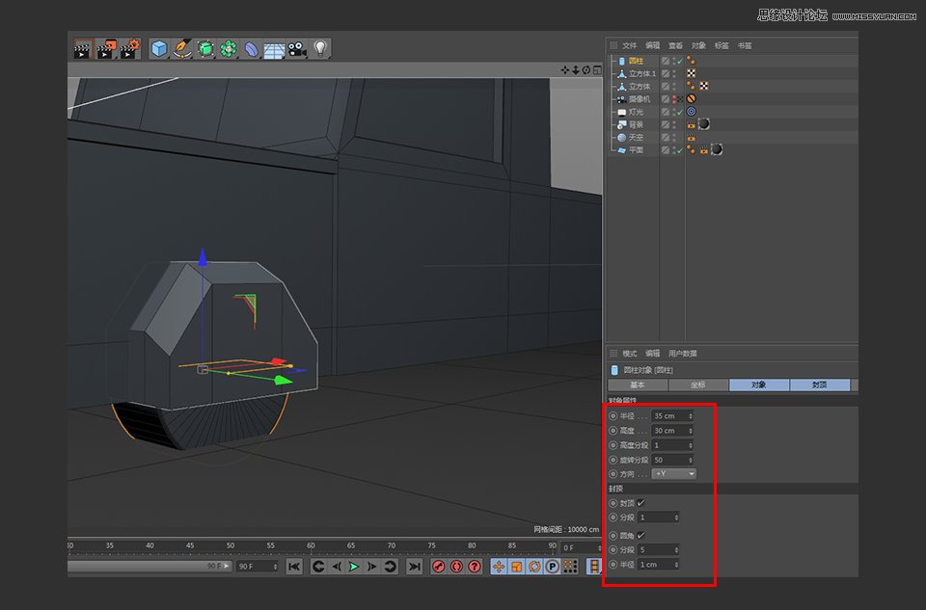Uncheck the 封顶 caps checkbox
Viewport: 926px width, 610px height.
tap(640, 502)
